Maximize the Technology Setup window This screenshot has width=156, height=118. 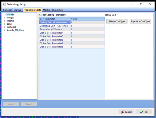pyautogui.click(x=141, y=4)
